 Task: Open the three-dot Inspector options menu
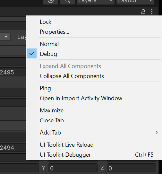(152, 12)
